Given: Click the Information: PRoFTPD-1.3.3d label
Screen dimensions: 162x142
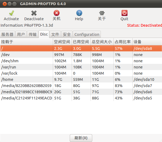Looking at the screenshot, I should pos(27,25).
